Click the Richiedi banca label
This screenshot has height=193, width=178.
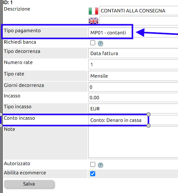coord(20,42)
